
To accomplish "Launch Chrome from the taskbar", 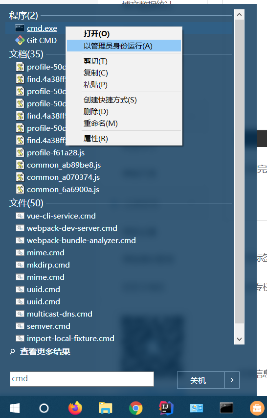I will (135, 408).
